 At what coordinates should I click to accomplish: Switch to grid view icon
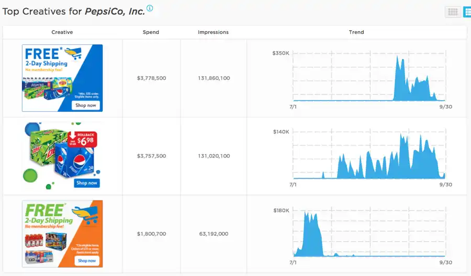coord(453,12)
